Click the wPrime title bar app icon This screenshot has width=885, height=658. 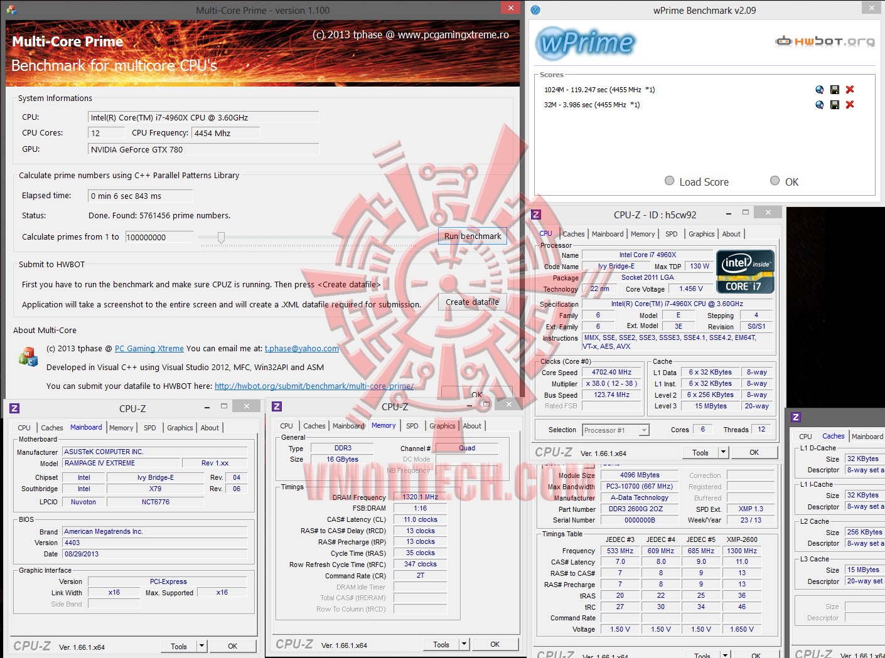click(x=535, y=10)
